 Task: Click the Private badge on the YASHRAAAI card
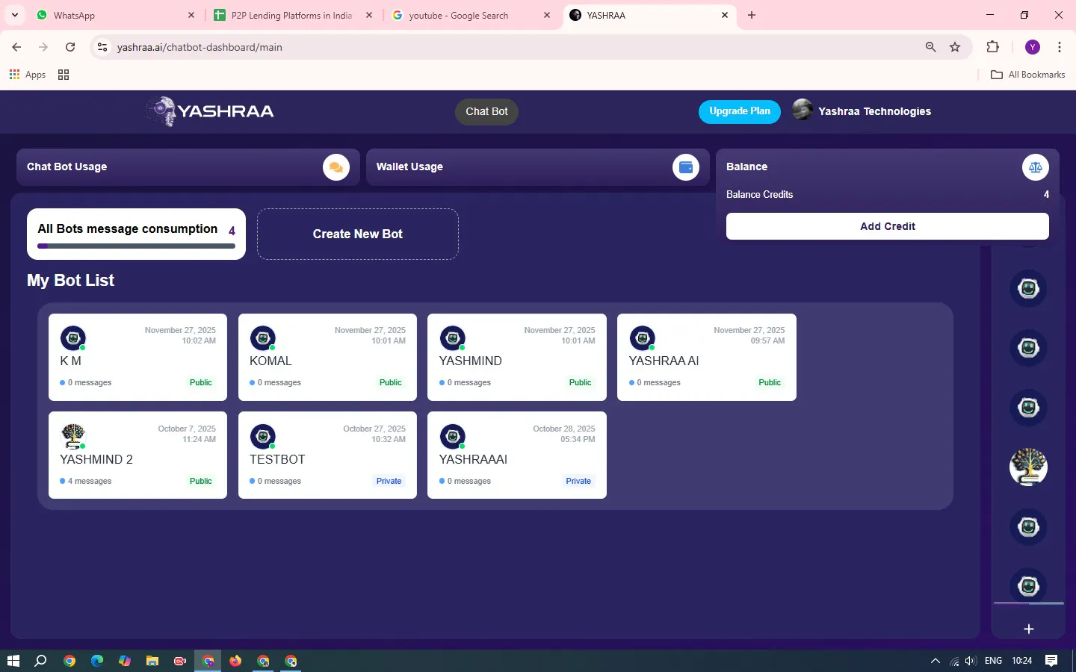click(x=578, y=481)
